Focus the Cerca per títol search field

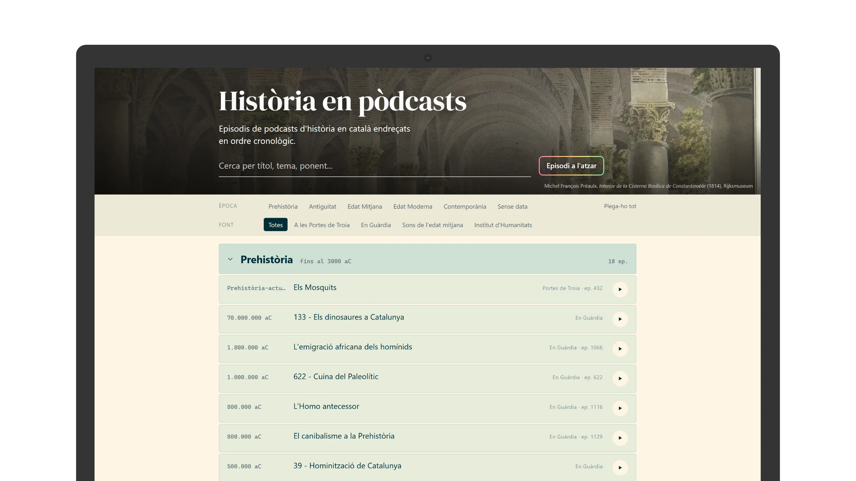(374, 166)
